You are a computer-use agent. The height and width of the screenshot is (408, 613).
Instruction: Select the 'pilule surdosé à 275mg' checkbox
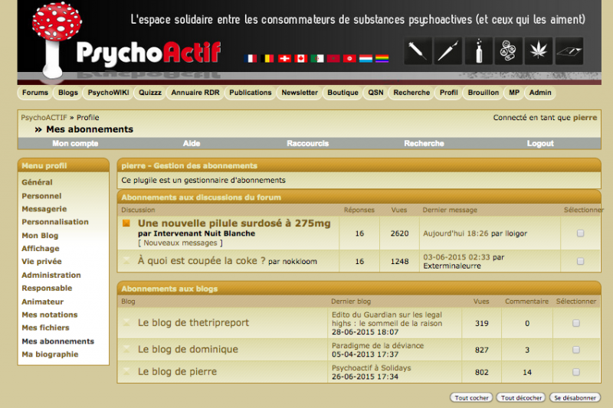click(580, 233)
